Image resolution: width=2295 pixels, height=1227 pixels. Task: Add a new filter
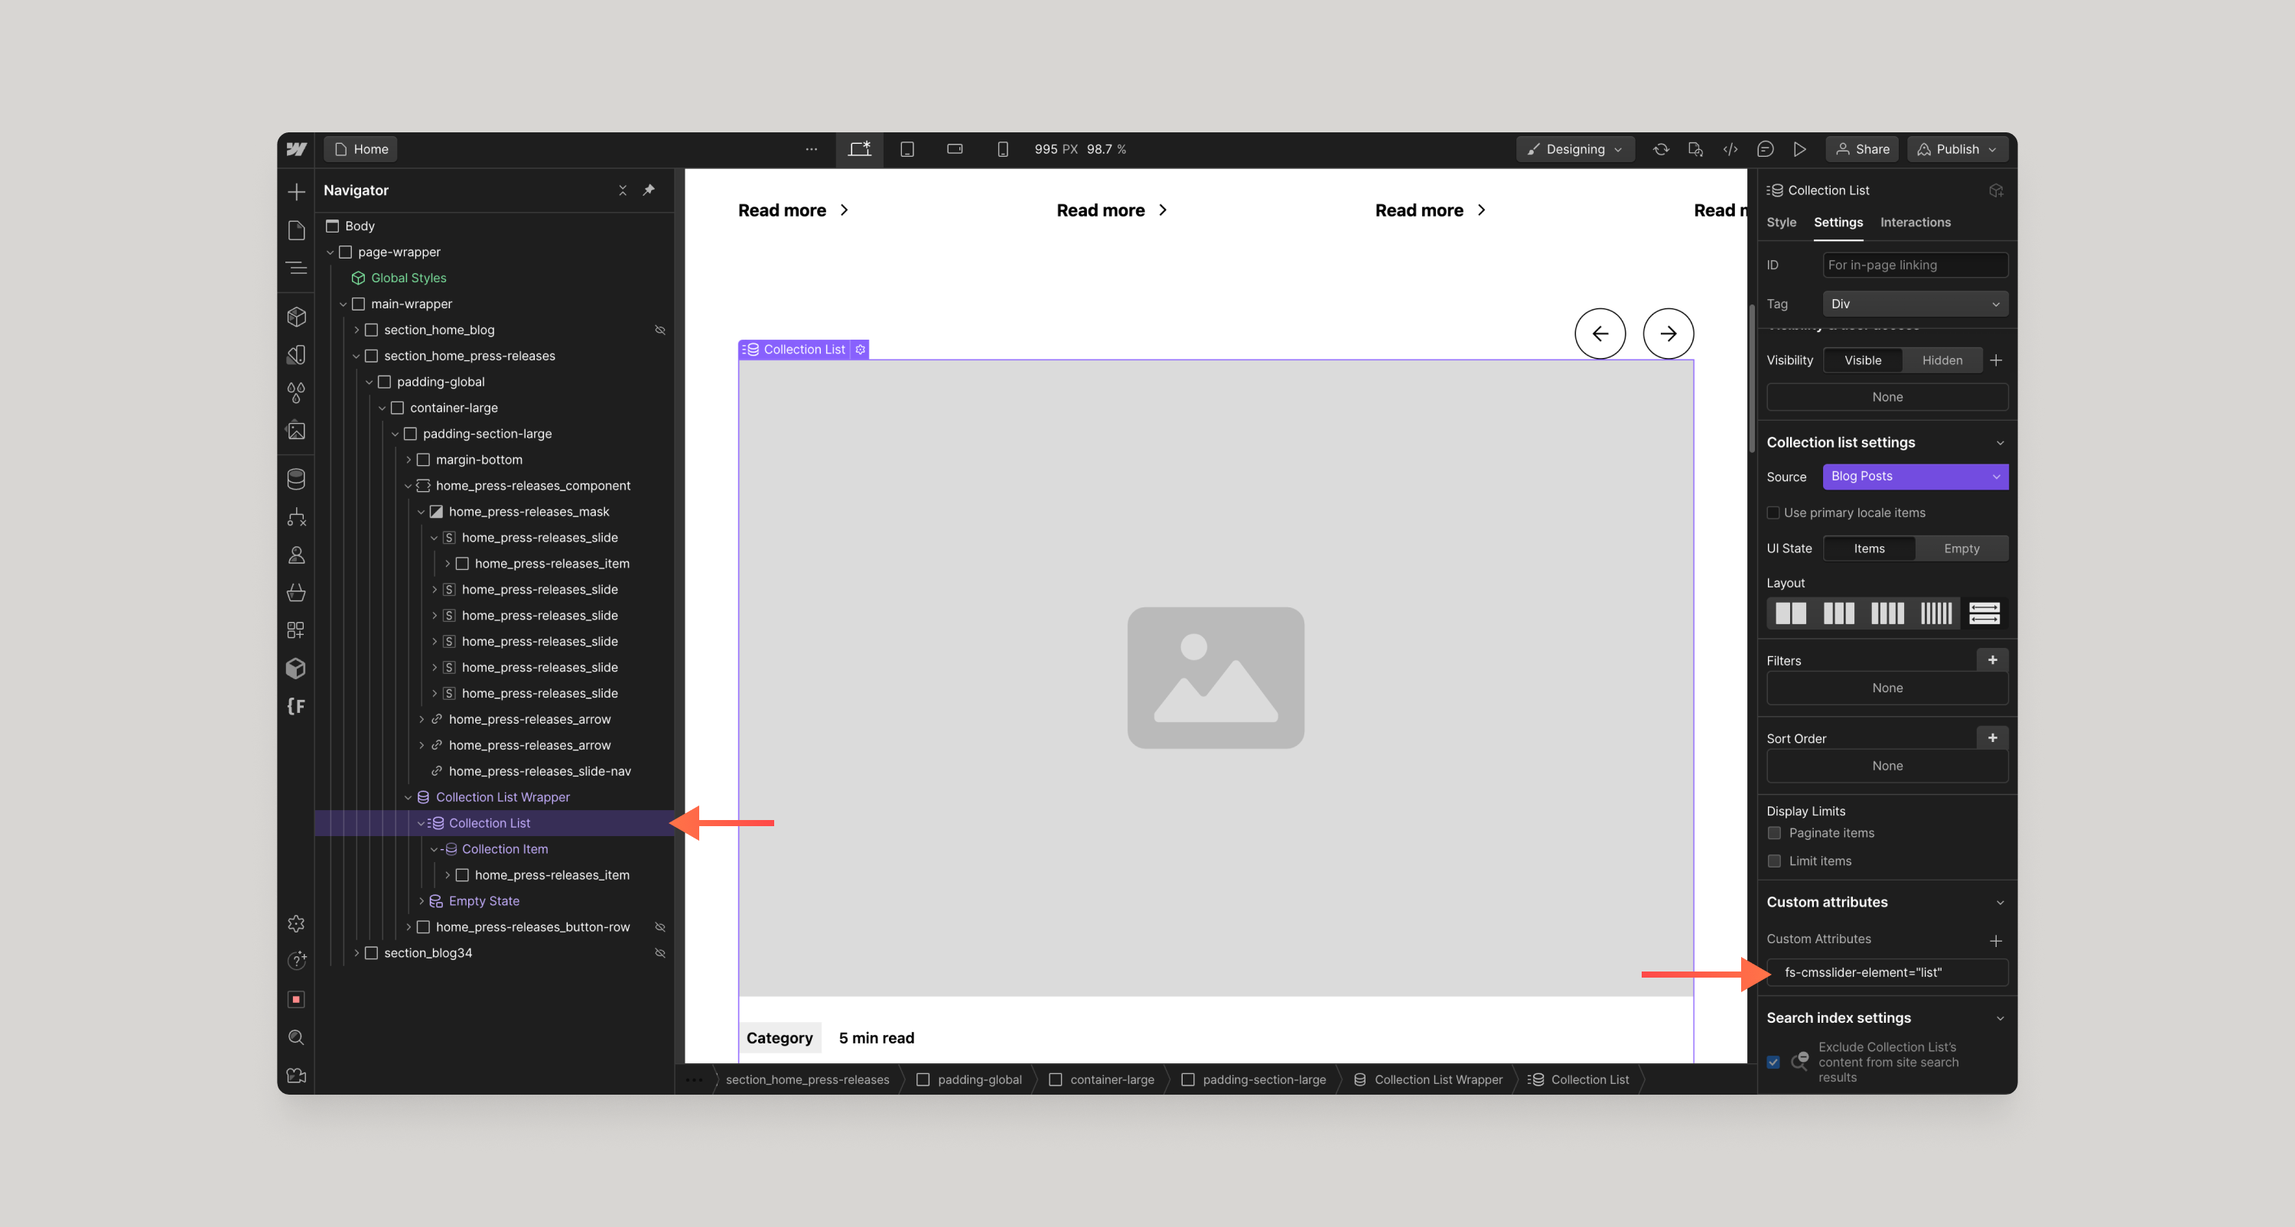click(x=1992, y=660)
